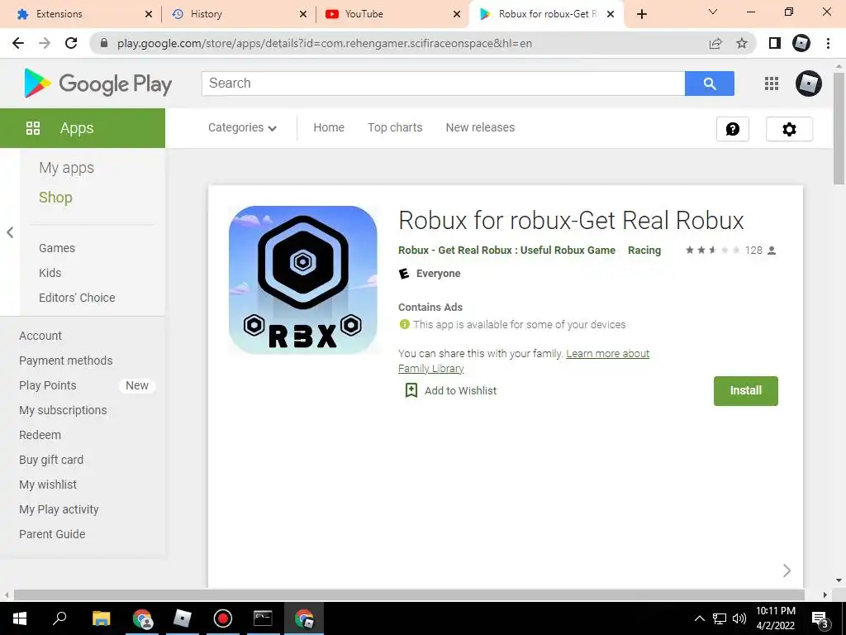Click the green info icon beside availability text
This screenshot has width=846, height=635.
404,324
